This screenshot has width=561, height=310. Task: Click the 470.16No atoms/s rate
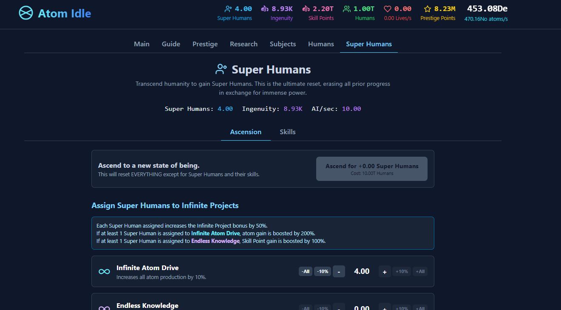pos(486,19)
